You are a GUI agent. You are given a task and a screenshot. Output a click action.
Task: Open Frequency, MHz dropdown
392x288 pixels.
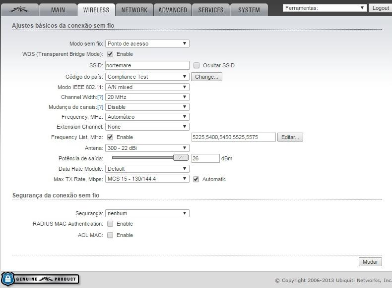(147, 117)
